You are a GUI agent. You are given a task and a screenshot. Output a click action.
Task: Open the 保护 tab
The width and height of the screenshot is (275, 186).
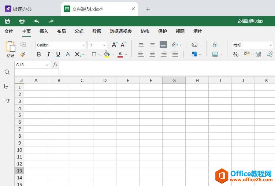click(163, 31)
